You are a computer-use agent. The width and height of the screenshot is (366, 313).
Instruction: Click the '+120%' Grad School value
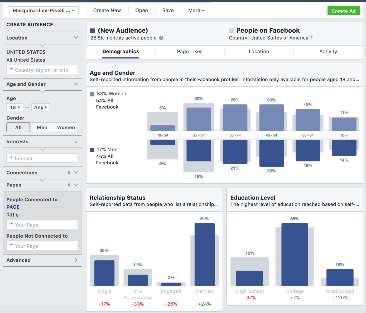[x=340, y=298]
